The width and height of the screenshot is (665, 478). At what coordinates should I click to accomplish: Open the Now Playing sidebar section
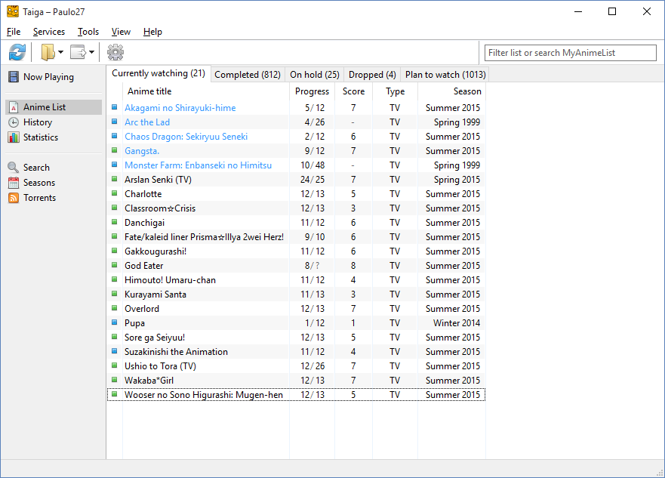click(x=48, y=77)
